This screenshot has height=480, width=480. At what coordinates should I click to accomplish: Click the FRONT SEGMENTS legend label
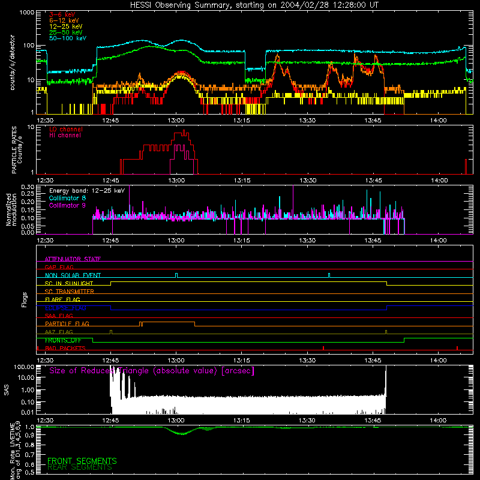tap(82, 461)
